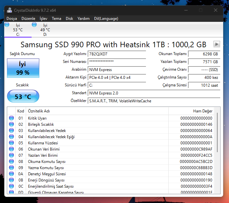Image resolution: width=229 pixels, height=203 pixels.
Task: Click the Aktarım Kipi PCIe 4.0 x4 field
Action: pos(117,78)
